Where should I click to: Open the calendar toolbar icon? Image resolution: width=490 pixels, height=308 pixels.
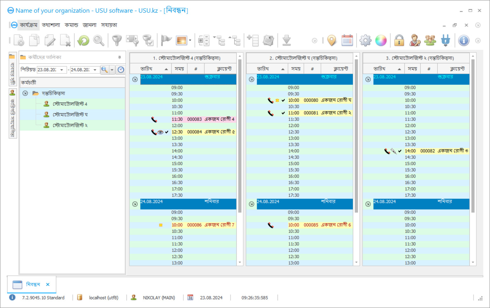point(347,41)
